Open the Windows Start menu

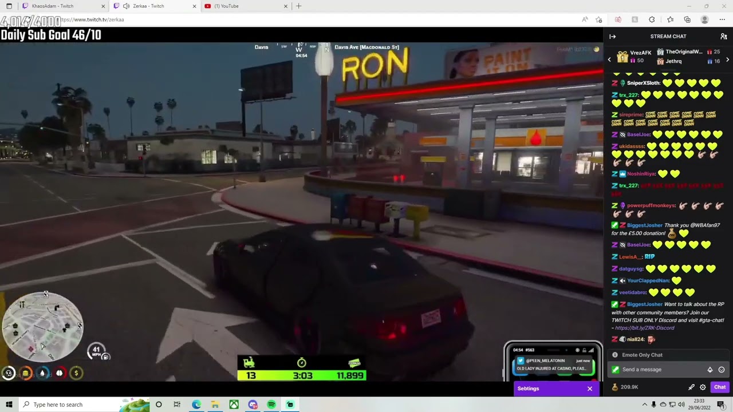point(9,405)
